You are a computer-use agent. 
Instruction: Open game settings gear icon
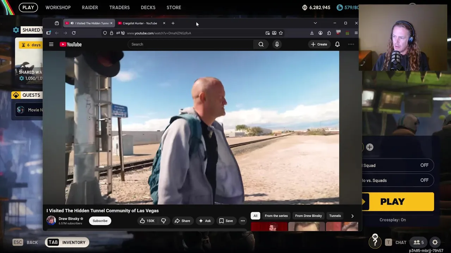click(x=435, y=242)
